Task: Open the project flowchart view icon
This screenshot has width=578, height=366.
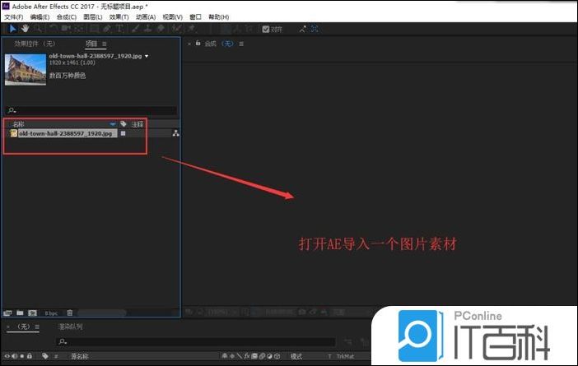Action: (x=176, y=133)
